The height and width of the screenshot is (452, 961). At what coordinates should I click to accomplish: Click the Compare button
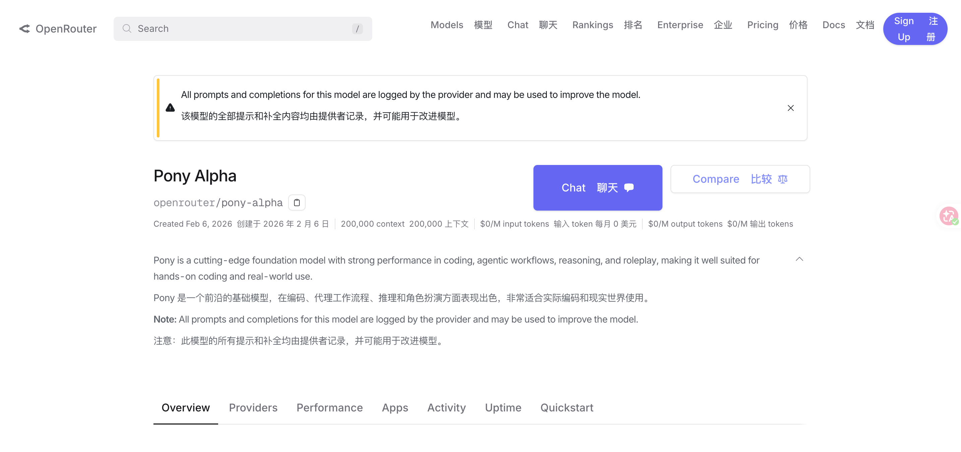tap(740, 179)
